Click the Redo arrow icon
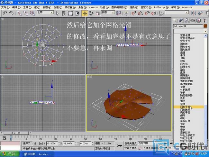Image resolution: width=209 pixels, height=157 pixels. pos(12,13)
